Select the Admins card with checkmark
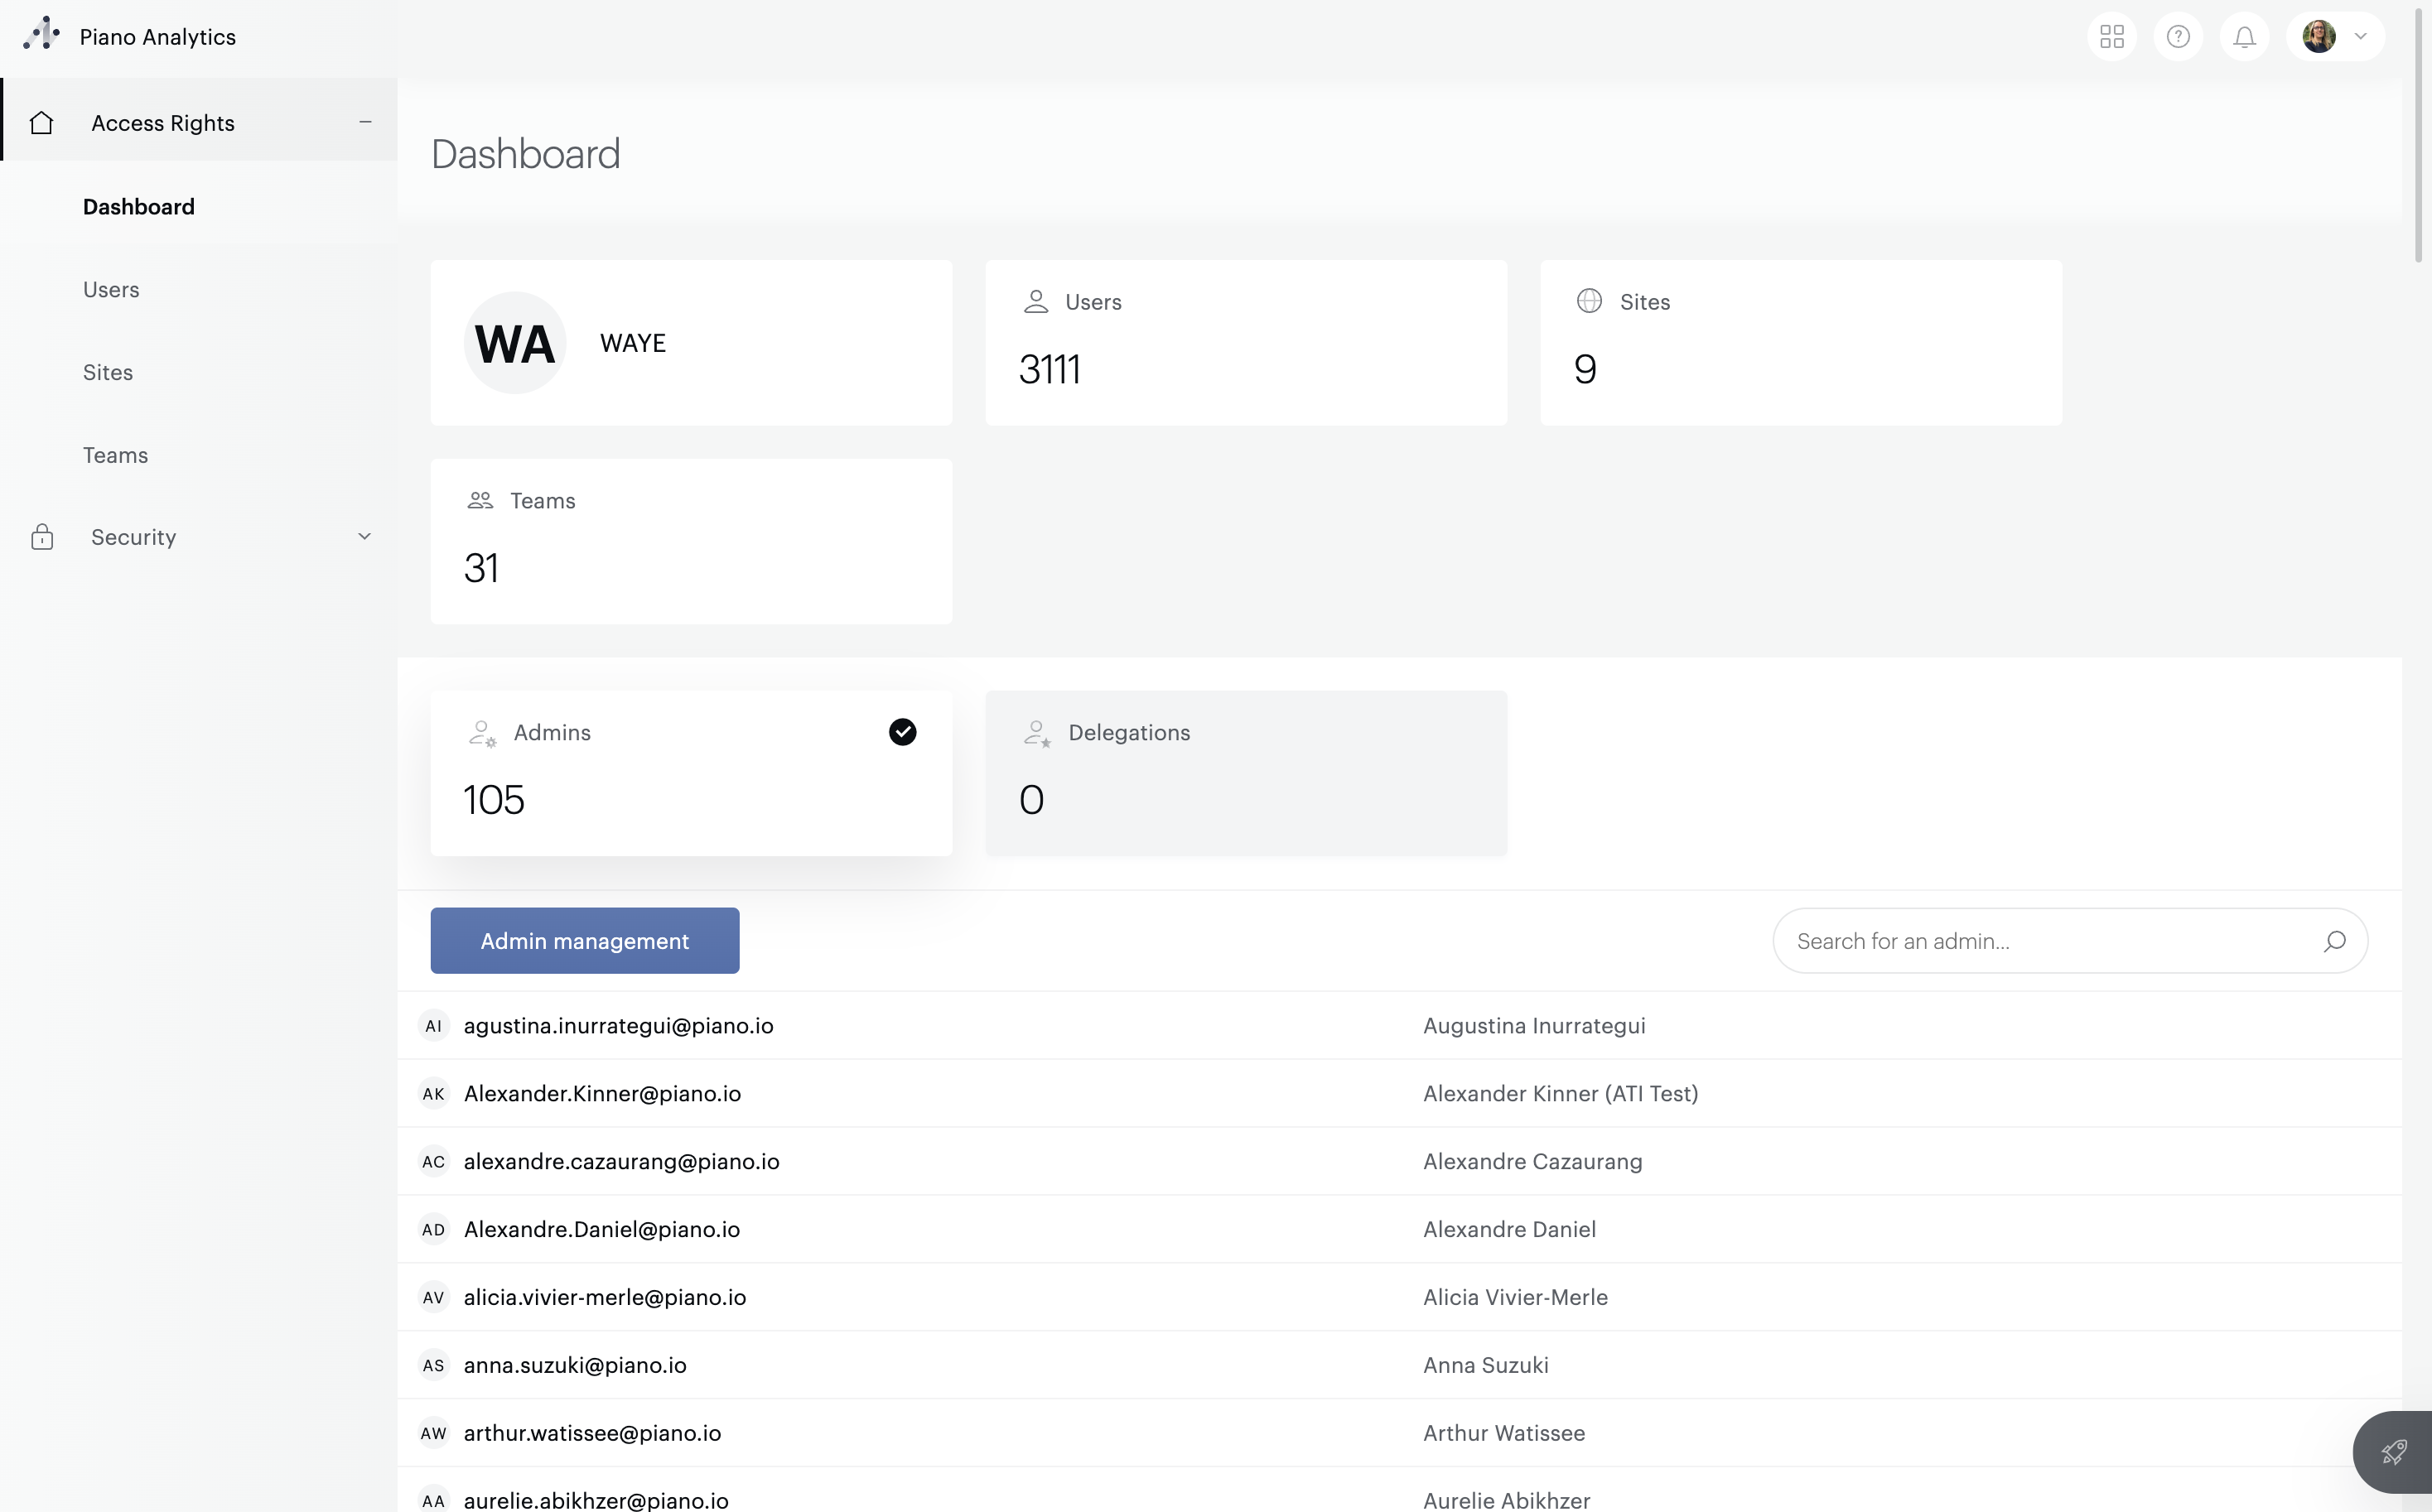Image resolution: width=2432 pixels, height=1512 pixels. point(690,772)
